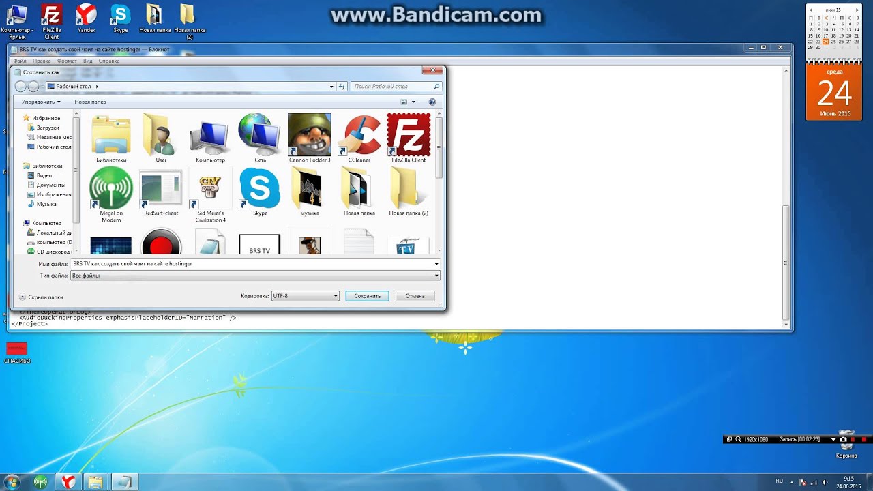
Task: Expand the address bar previous locations arrow
Action: coord(331,87)
